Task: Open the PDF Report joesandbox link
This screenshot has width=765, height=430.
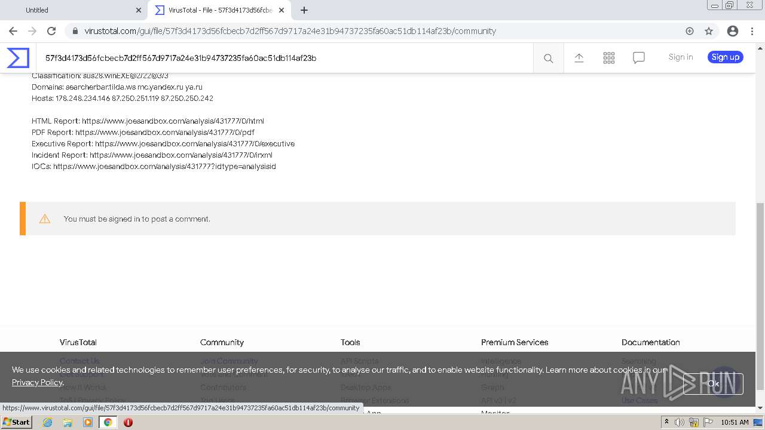Action: (x=165, y=132)
